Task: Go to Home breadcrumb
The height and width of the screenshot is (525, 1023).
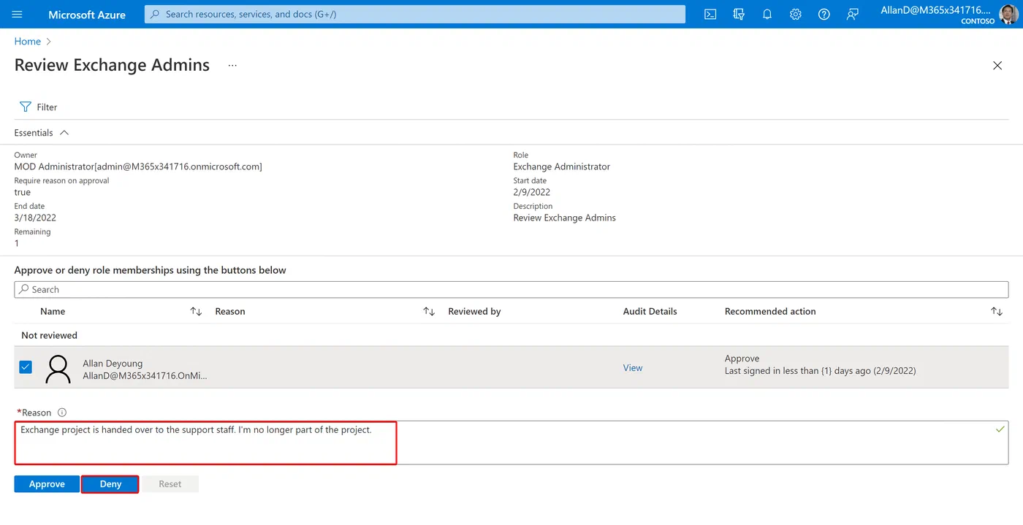Action: click(x=28, y=42)
